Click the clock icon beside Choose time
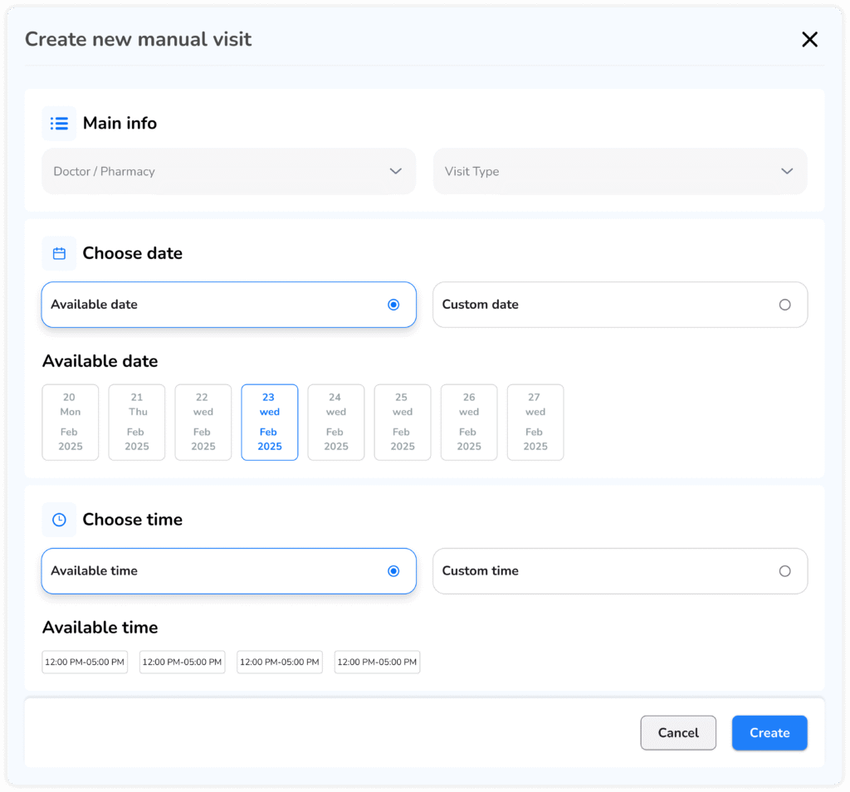850x792 pixels. [59, 520]
